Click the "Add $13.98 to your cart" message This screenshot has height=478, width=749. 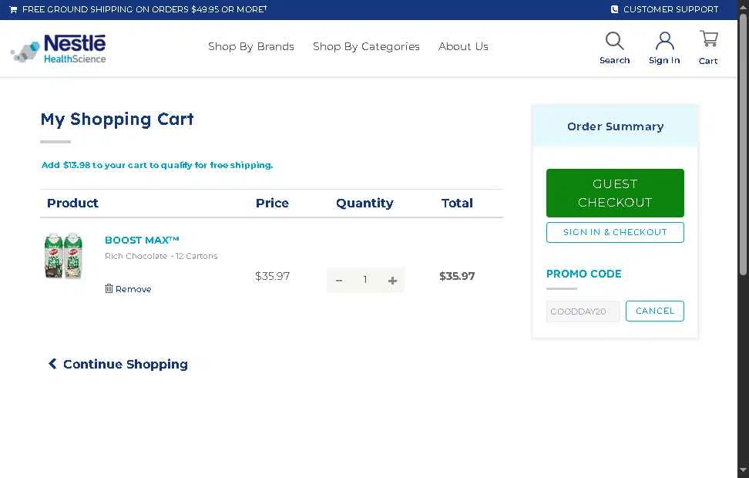[x=157, y=165]
